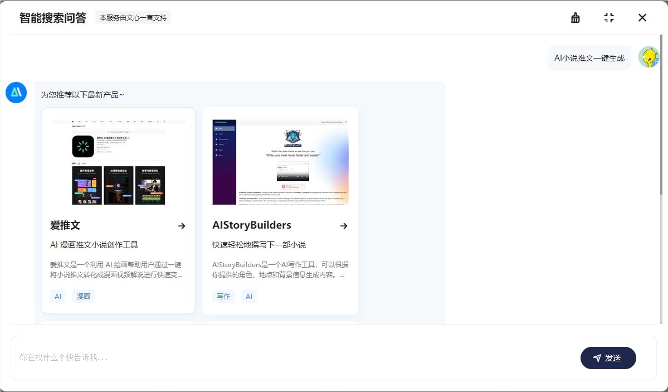Image resolution: width=668 pixels, height=392 pixels.
Task: Click the vertical scrollbar of the chat
Action: tap(661, 115)
